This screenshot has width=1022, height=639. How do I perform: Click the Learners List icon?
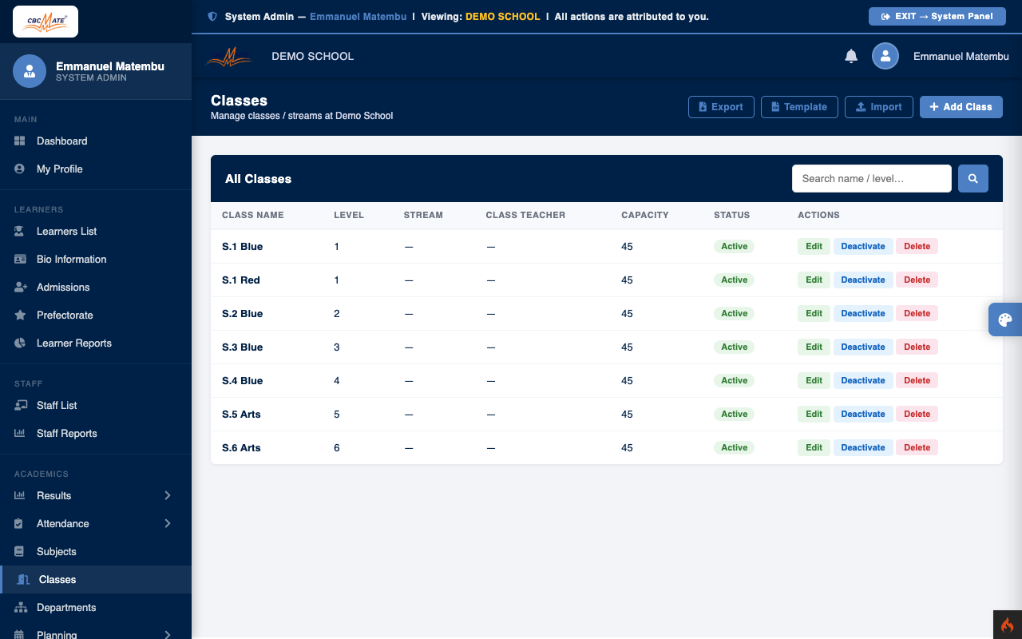(x=20, y=232)
